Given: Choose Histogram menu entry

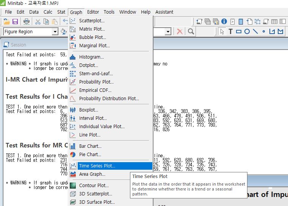Looking at the screenshot, I should (x=111, y=57).
